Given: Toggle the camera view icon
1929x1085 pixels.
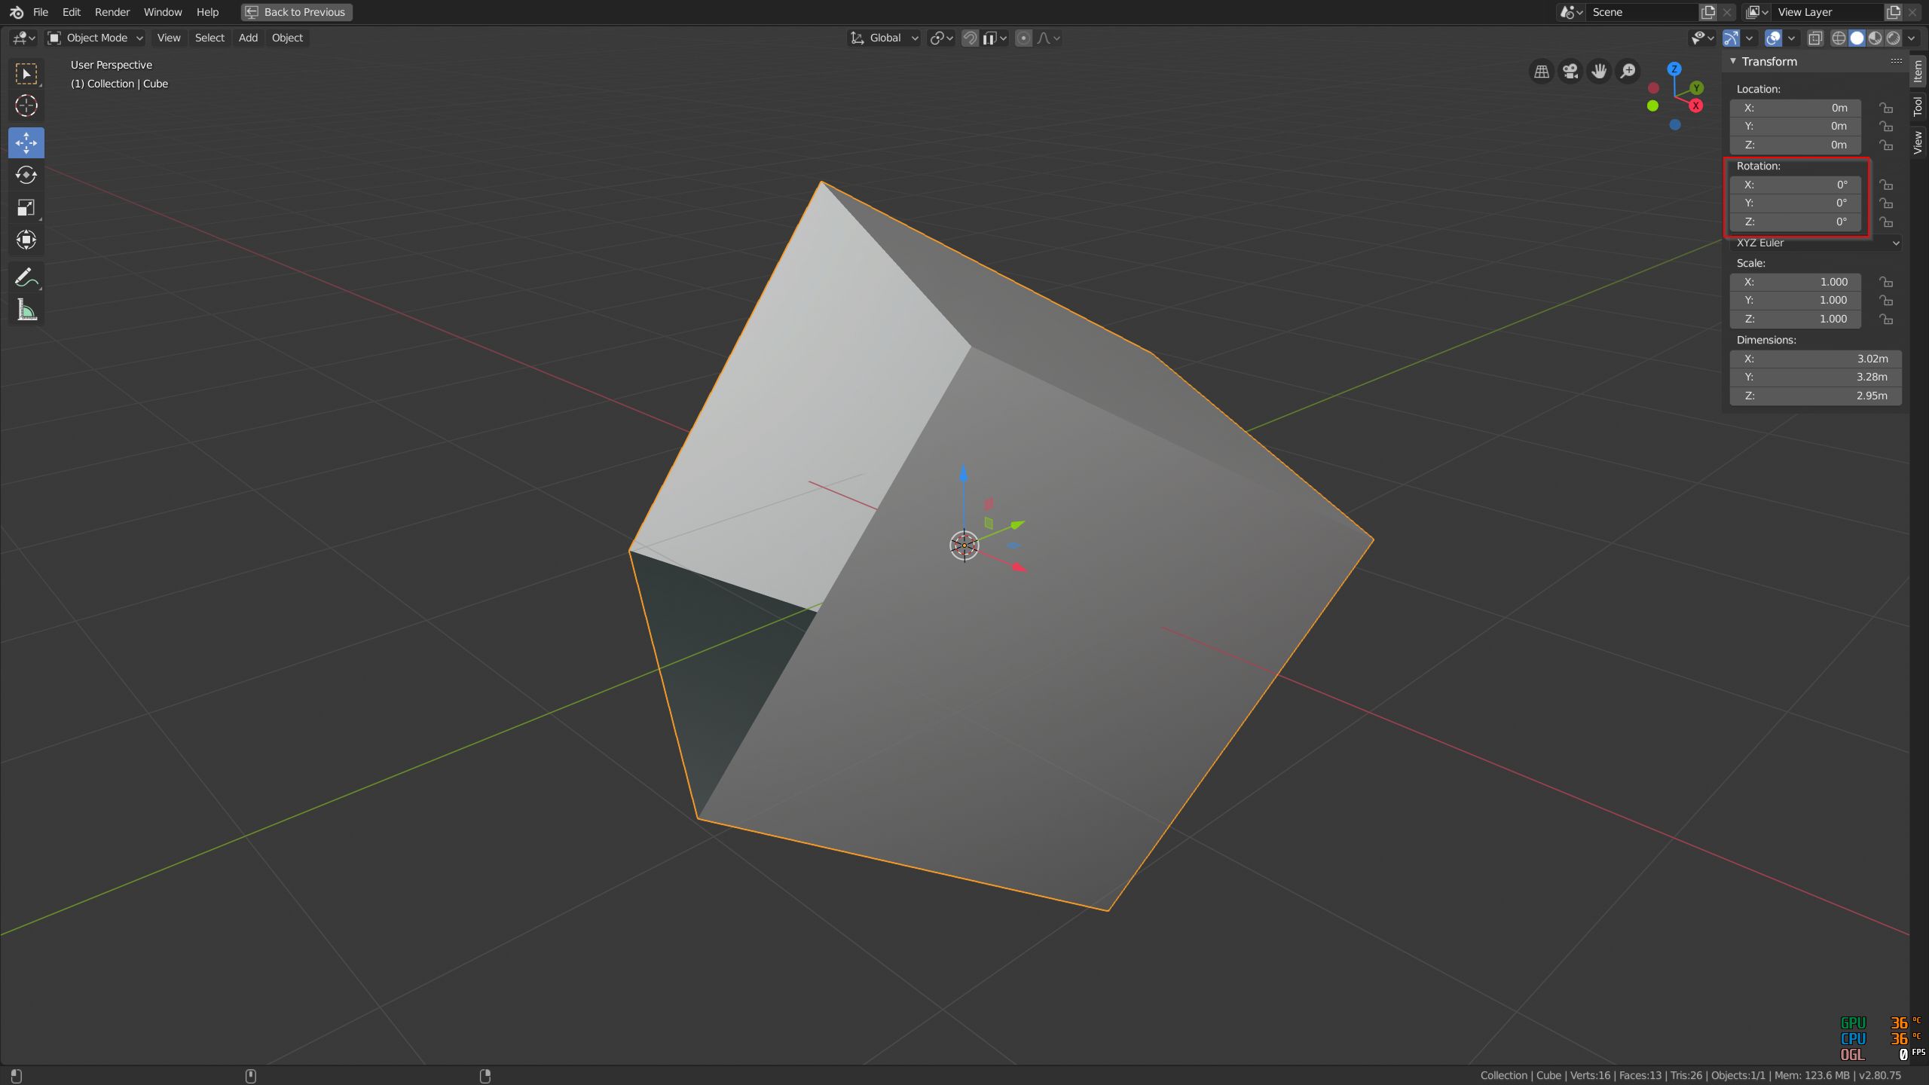Looking at the screenshot, I should (x=1570, y=71).
